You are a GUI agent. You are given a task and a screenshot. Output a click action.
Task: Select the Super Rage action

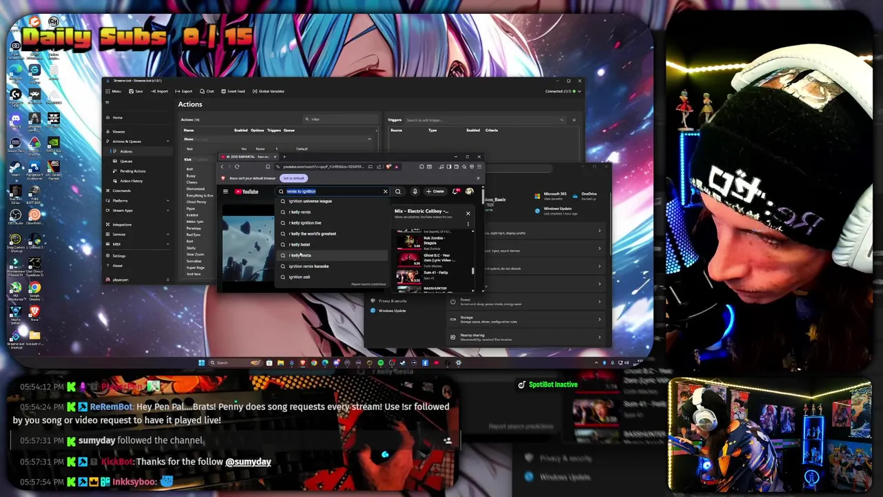[x=195, y=267]
